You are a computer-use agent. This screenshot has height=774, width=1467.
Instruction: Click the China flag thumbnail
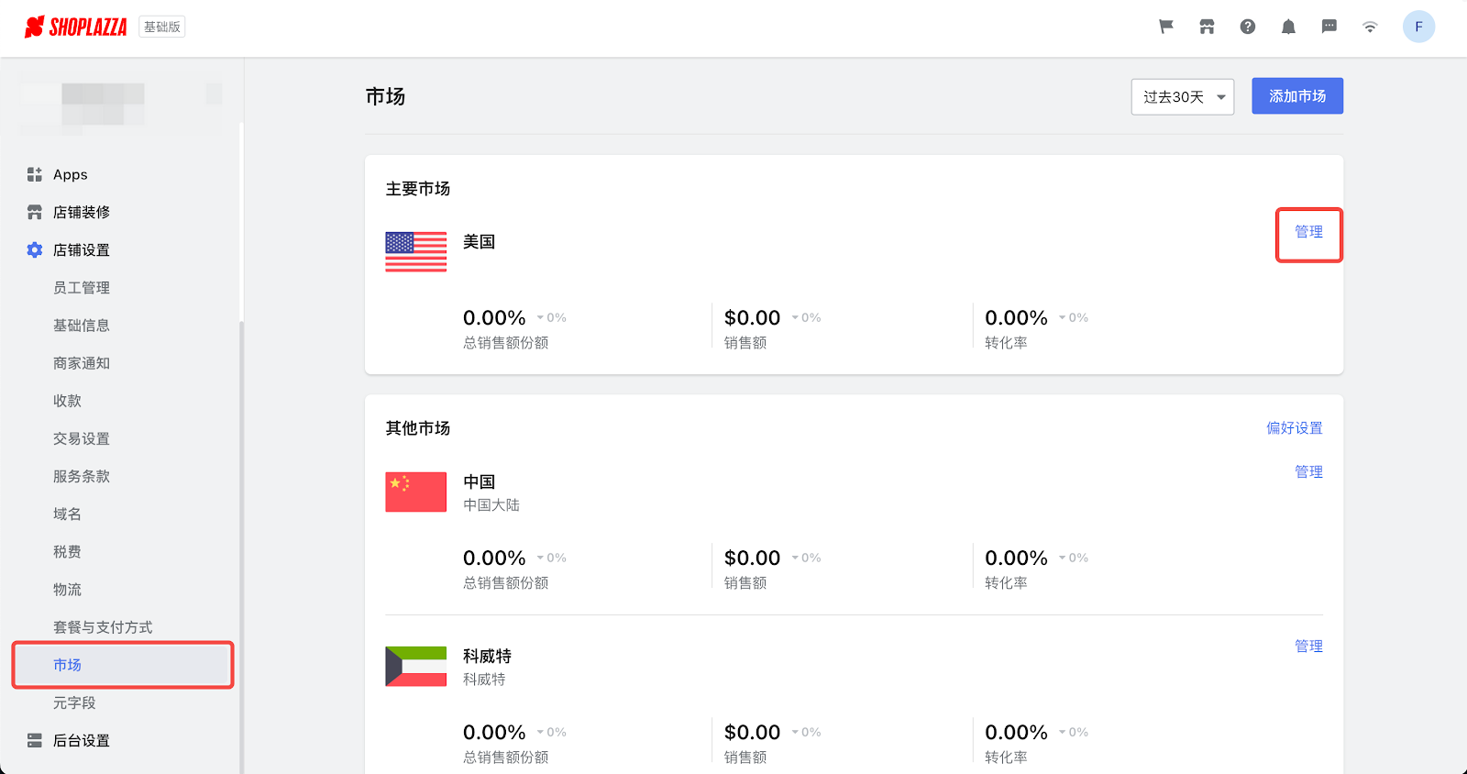click(x=415, y=492)
